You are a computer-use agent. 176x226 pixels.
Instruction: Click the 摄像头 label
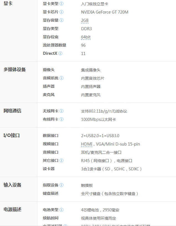click(49, 70)
